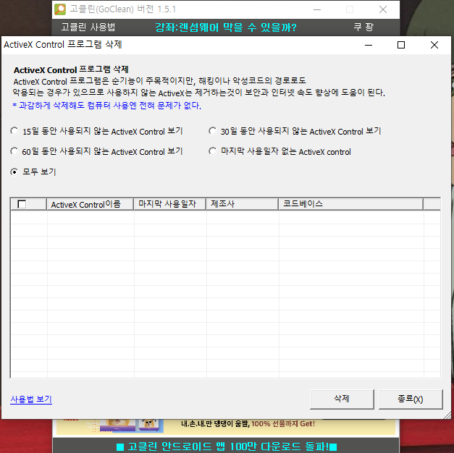This screenshot has height=453, width=454.
Task: Toggle the select-all checkbox in table header
Action: tap(22, 204)
